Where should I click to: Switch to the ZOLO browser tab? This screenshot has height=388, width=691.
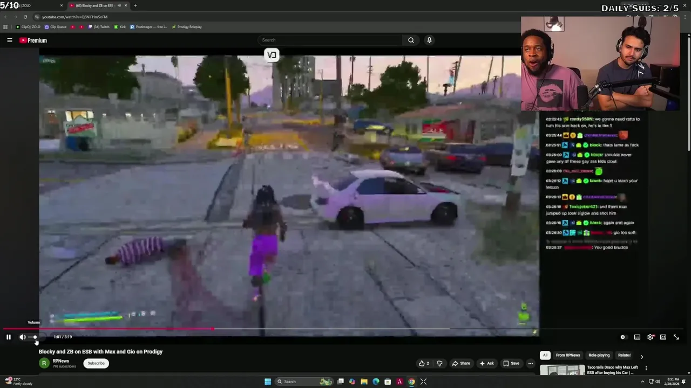(32, 5)
